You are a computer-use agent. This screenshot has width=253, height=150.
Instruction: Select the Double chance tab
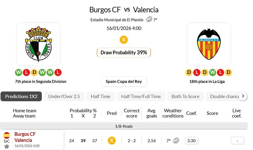click(224, 96)
